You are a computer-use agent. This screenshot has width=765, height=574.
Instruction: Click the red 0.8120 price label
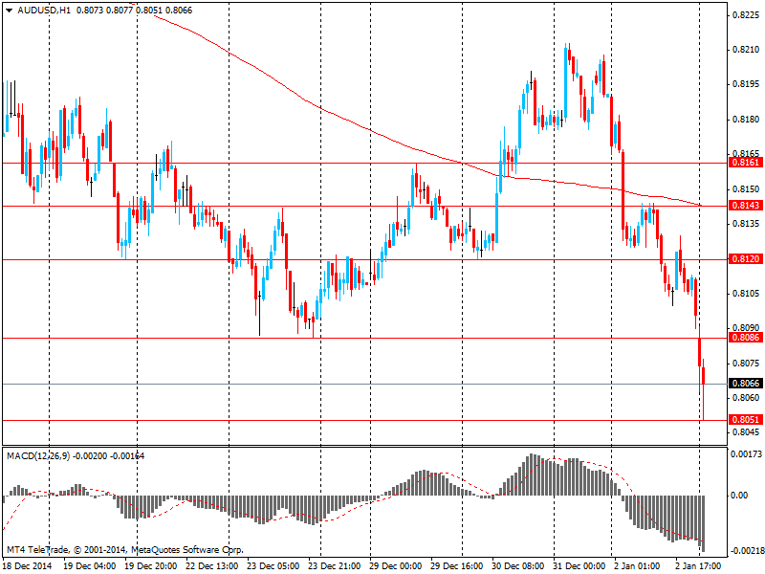(x=745, y=259)
